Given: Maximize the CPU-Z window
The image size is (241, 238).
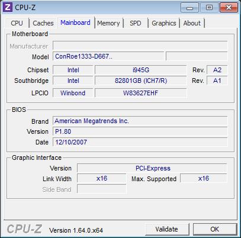Looking at the screenshot, I should [x=209, y=8].
